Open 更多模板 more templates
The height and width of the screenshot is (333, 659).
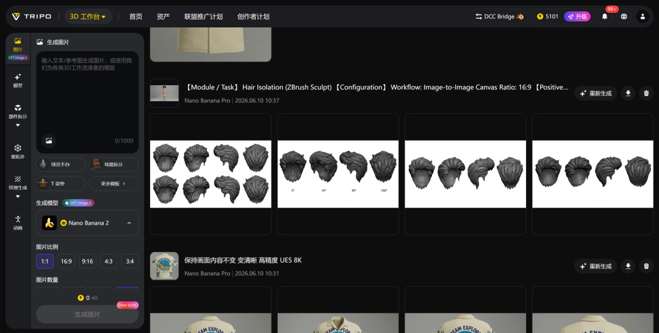pos(114,184)
